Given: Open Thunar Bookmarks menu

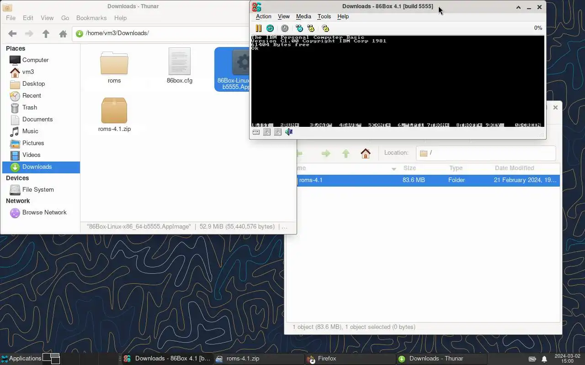Looking at the screenshot, I should tap(91, 18).
